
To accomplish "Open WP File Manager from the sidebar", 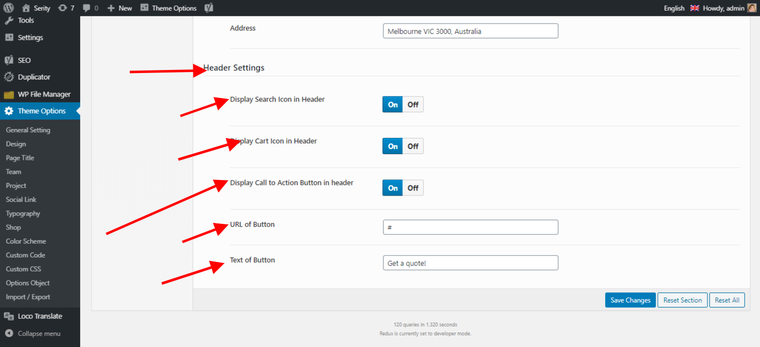I will tap(44, 94).
